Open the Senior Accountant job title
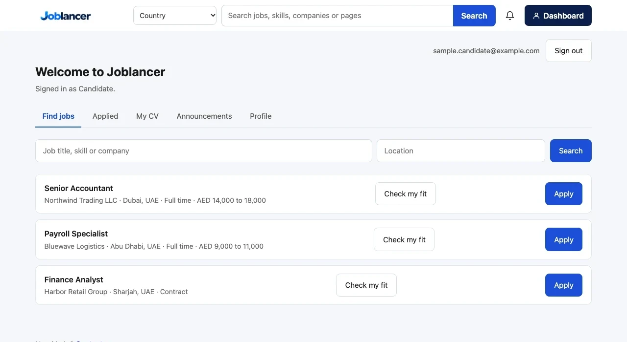627x342 pixels. (79, 188)
